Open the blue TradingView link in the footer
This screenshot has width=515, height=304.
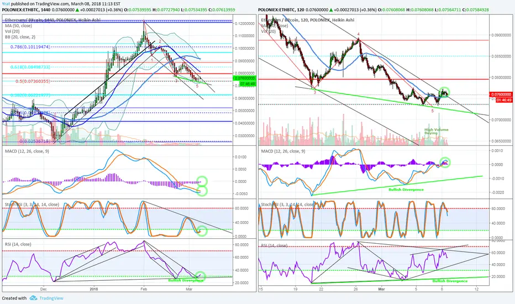pos(51,298)
